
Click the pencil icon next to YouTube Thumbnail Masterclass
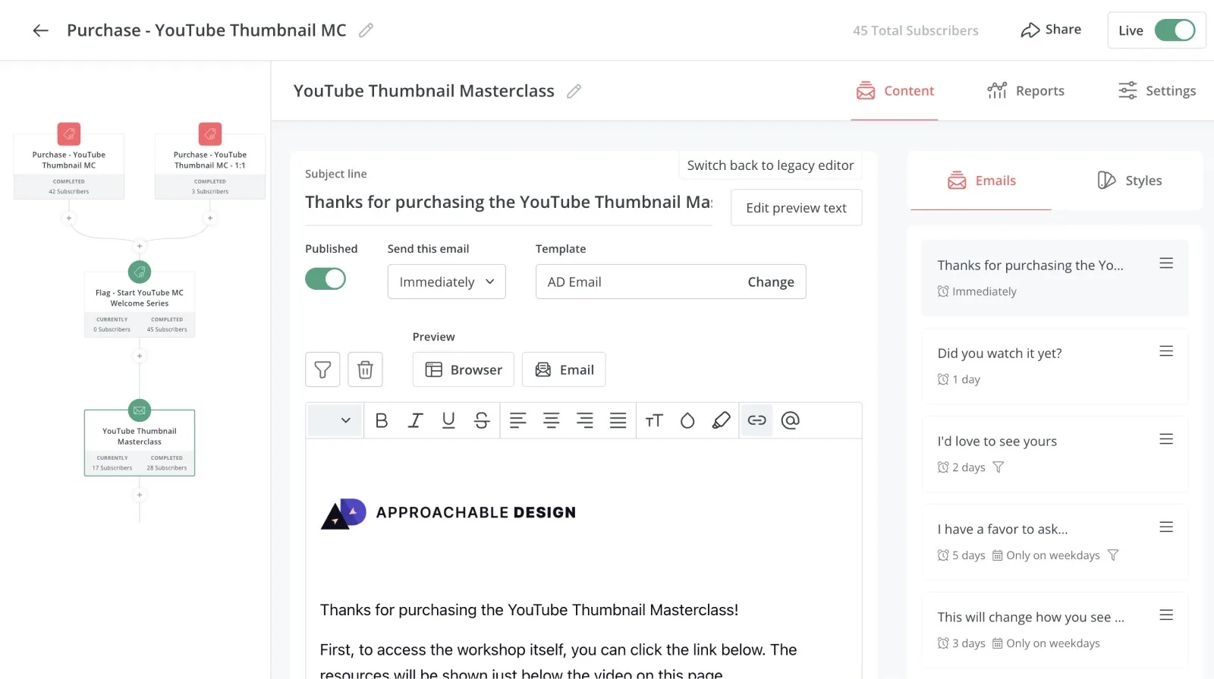pyautogui.click(x=574, y=91)
